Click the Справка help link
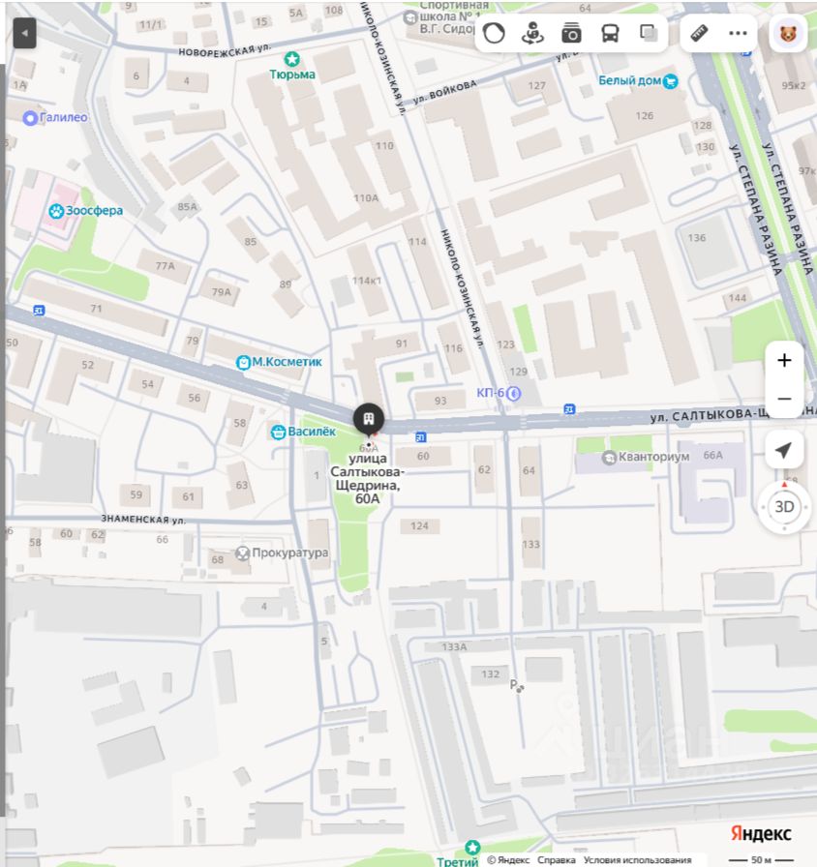The width and height of the screenshot is (817, 867). (556, 860)
